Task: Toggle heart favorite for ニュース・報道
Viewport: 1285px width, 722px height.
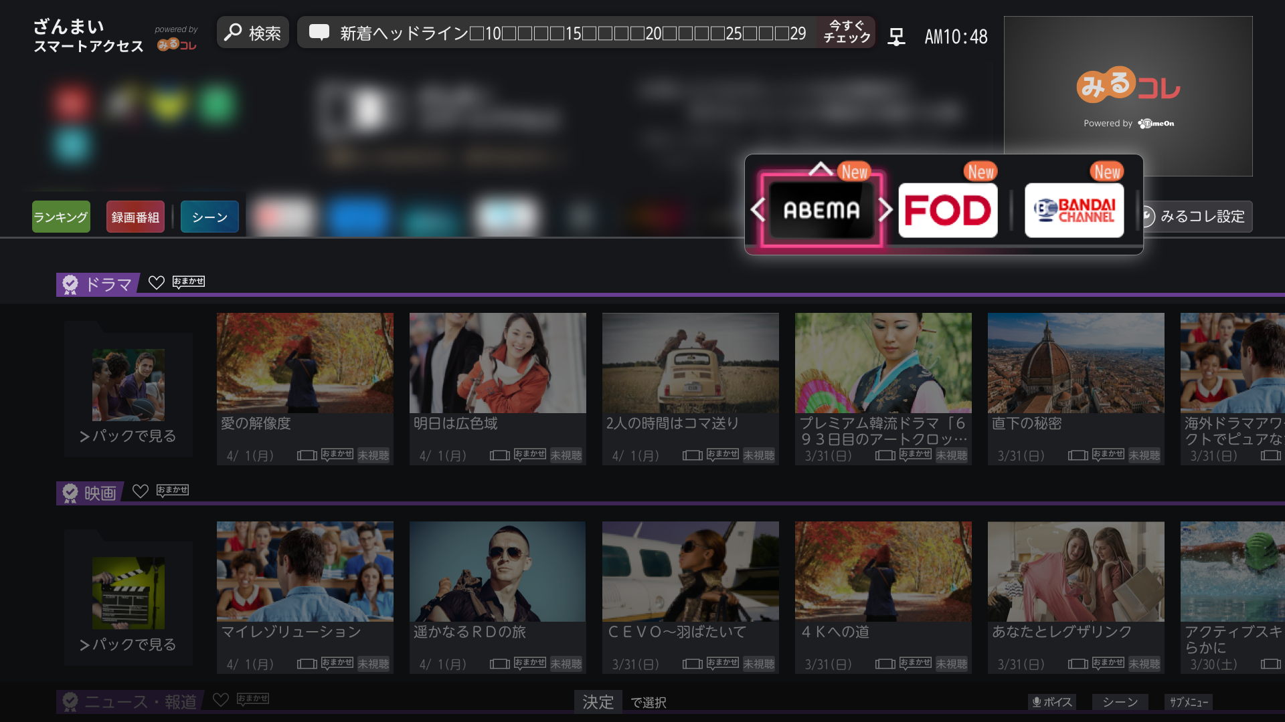Action: 220,700
